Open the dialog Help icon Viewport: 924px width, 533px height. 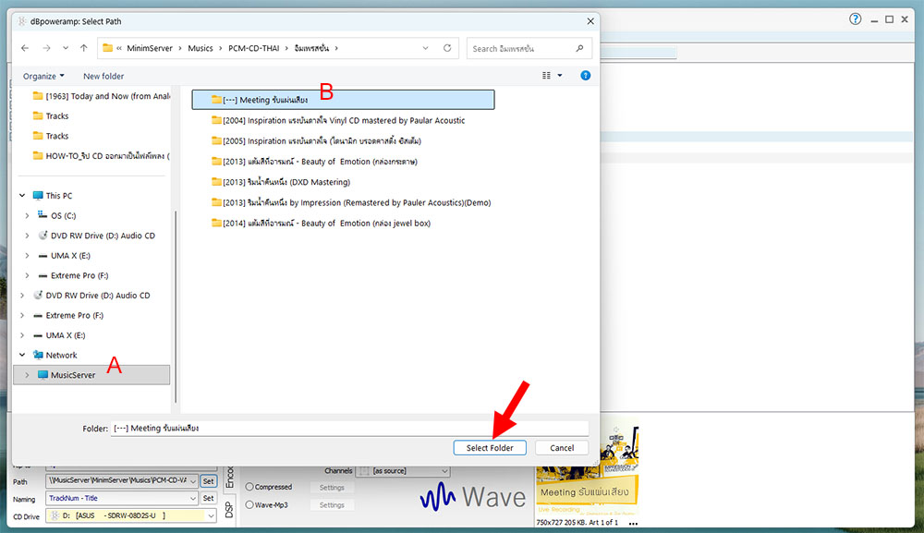[585, 76]
